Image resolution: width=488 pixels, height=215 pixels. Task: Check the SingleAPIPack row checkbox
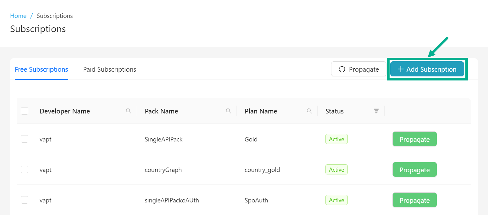pyautogui.click(x=25, y=139)
